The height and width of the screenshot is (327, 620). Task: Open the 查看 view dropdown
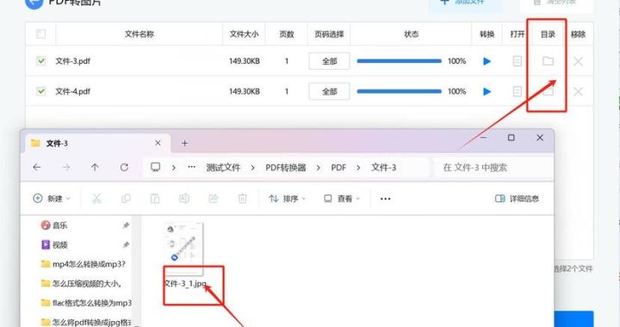tap(341, 199)
